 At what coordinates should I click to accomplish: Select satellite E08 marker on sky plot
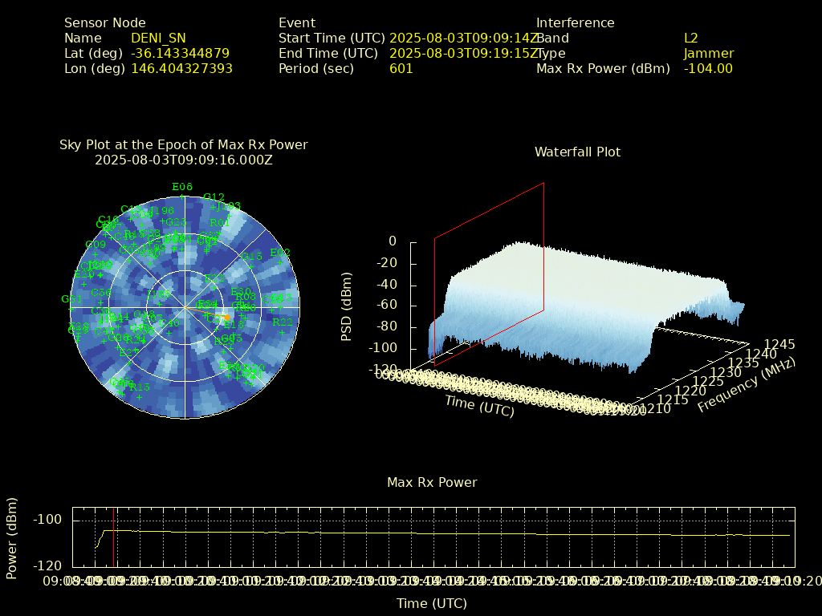(x=182, y=195)
